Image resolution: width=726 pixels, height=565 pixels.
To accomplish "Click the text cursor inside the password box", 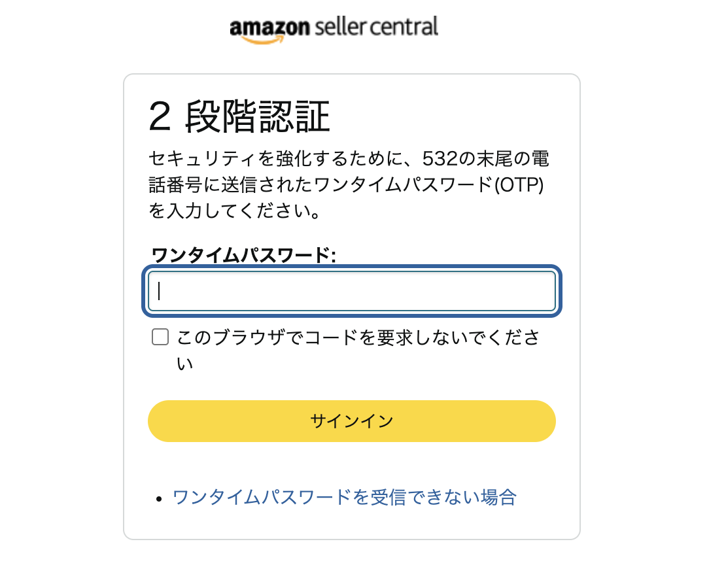I will click(159, 291).
